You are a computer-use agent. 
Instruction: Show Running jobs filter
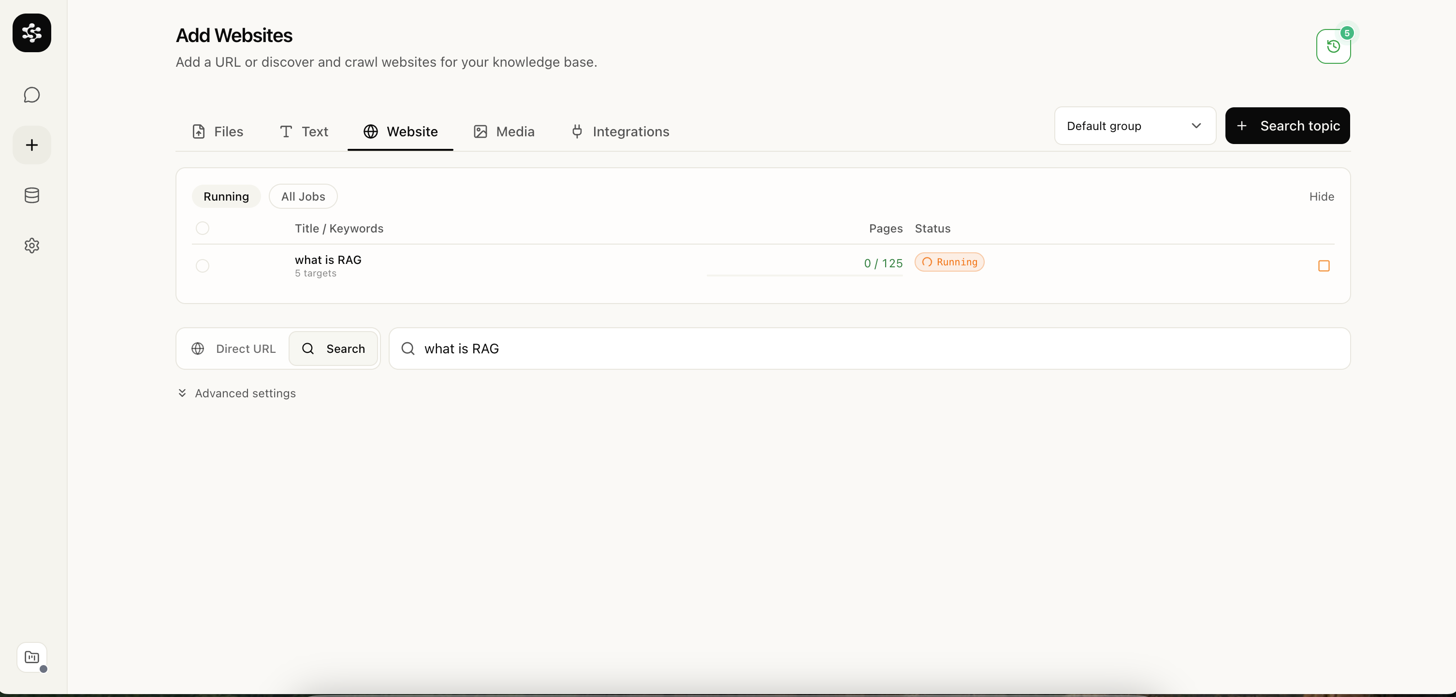pyautogui.click(x=226, y=197)
